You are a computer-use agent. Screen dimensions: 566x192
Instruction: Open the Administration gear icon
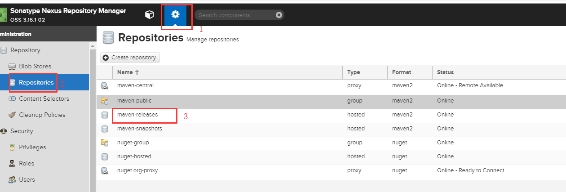click(175, 15)
